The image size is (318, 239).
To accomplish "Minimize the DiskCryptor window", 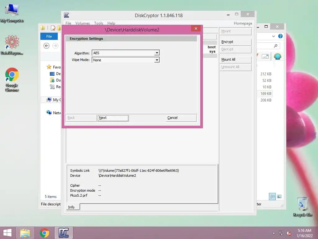I will pyautogui.click(x=228, y=14).
